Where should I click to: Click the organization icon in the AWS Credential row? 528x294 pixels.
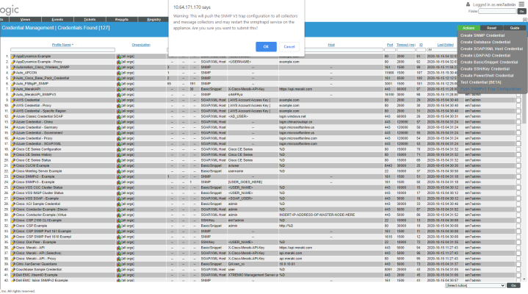click(118, 100)
